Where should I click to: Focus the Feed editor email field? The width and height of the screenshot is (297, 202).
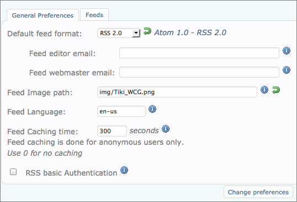pos(199,53)
